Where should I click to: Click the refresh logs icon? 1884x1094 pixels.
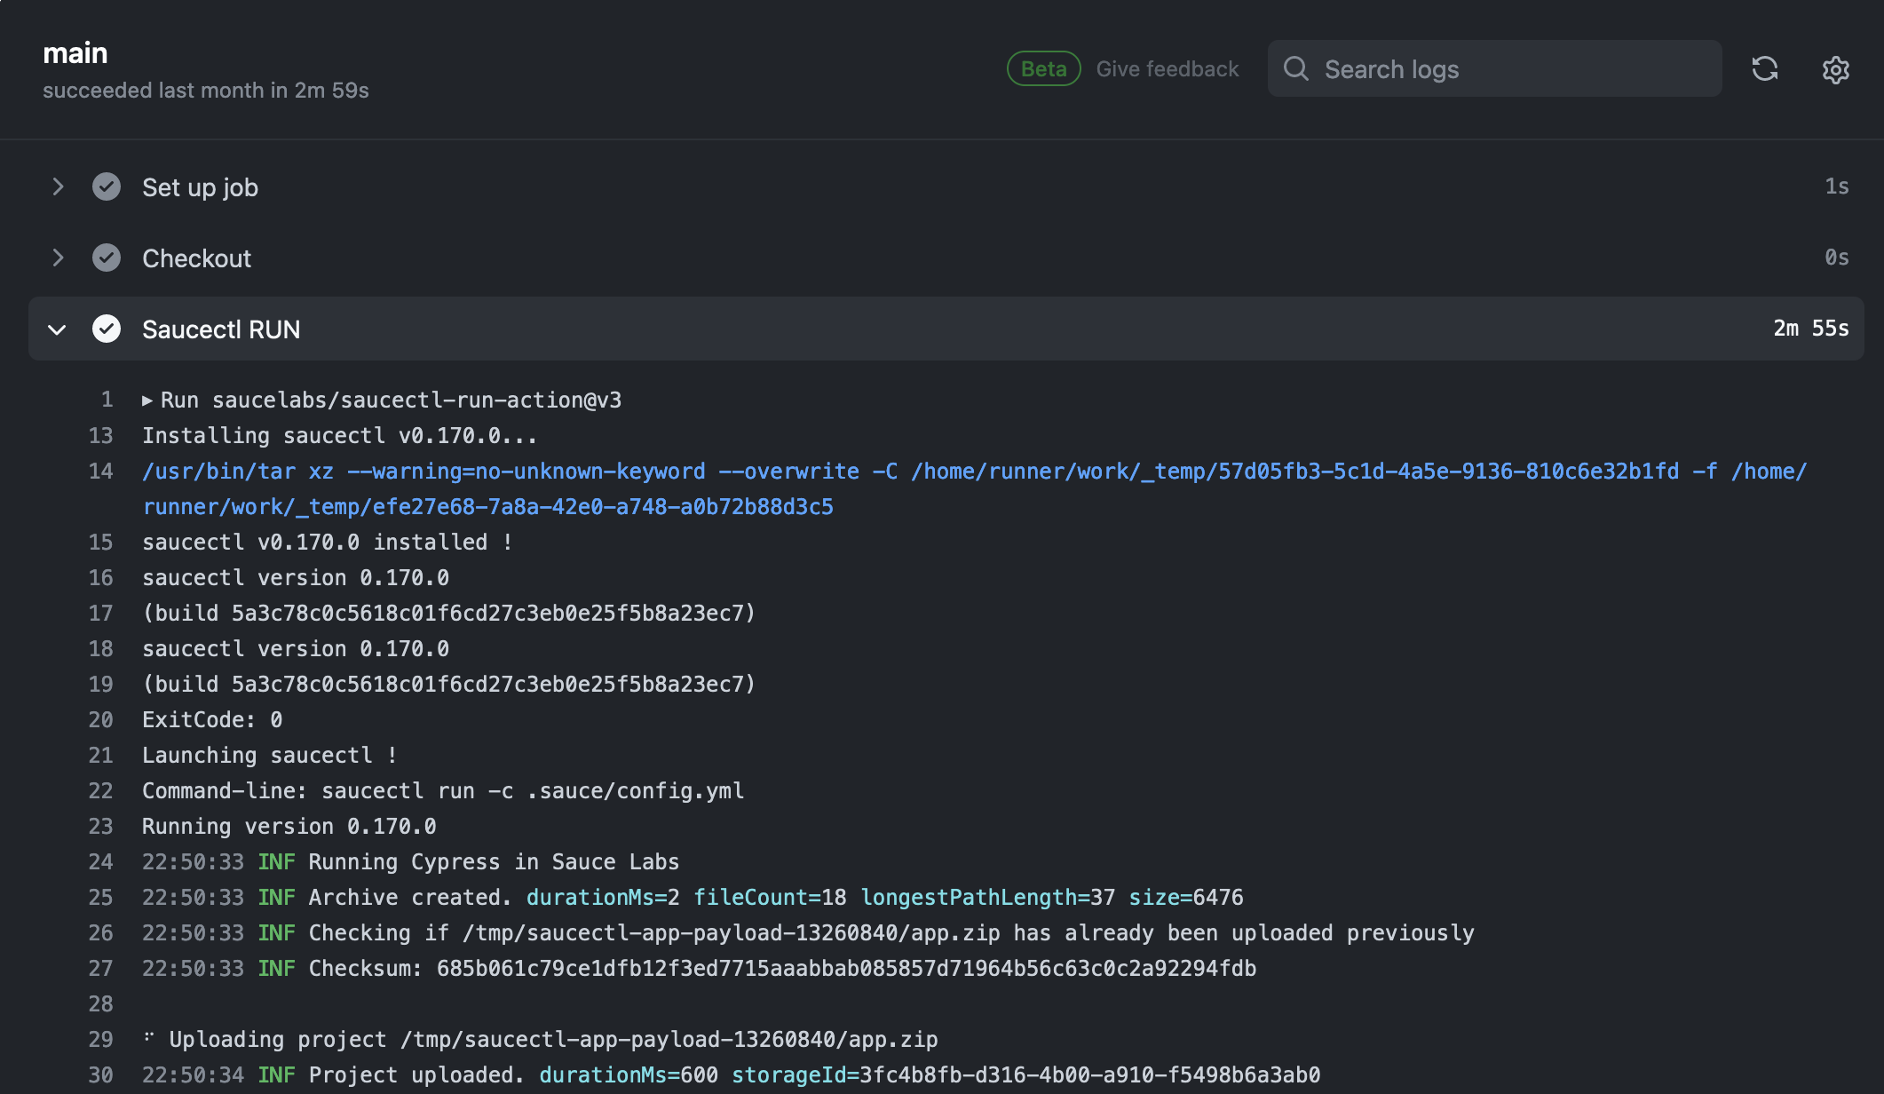(1765, 68)
